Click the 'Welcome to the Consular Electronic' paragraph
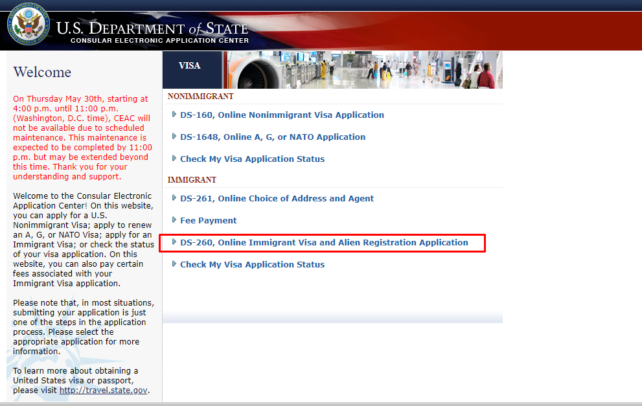Viewport: 642px width, 406px height. (84, 240)
